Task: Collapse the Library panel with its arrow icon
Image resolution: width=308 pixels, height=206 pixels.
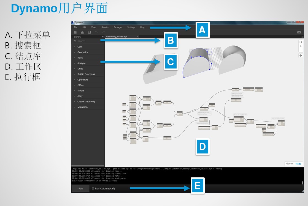Action: 102,37
